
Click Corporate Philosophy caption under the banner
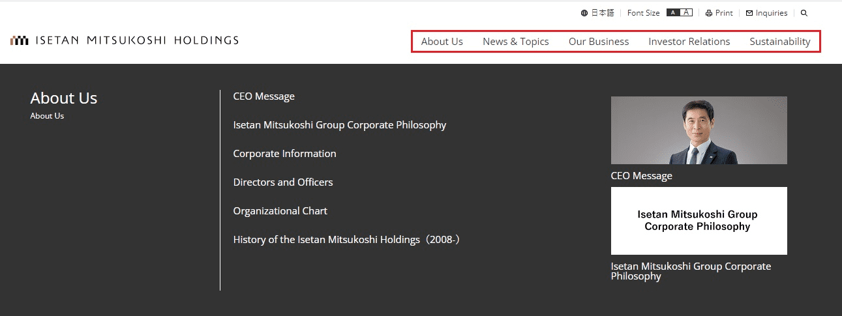click(691, 271)
